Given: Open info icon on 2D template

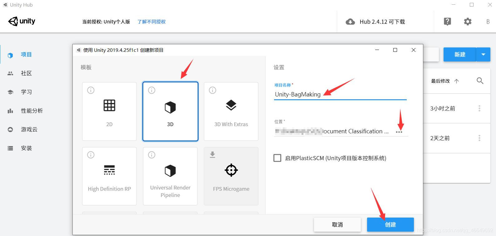Looking at the screenshot, I should pos(91,90).
